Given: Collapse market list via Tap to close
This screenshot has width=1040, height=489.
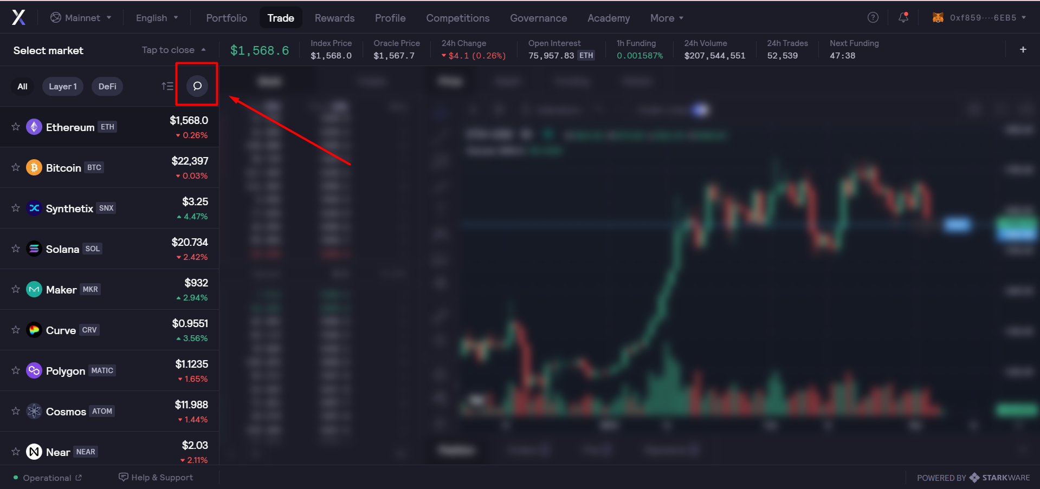Looking at the screenshot, I should 173,50.
